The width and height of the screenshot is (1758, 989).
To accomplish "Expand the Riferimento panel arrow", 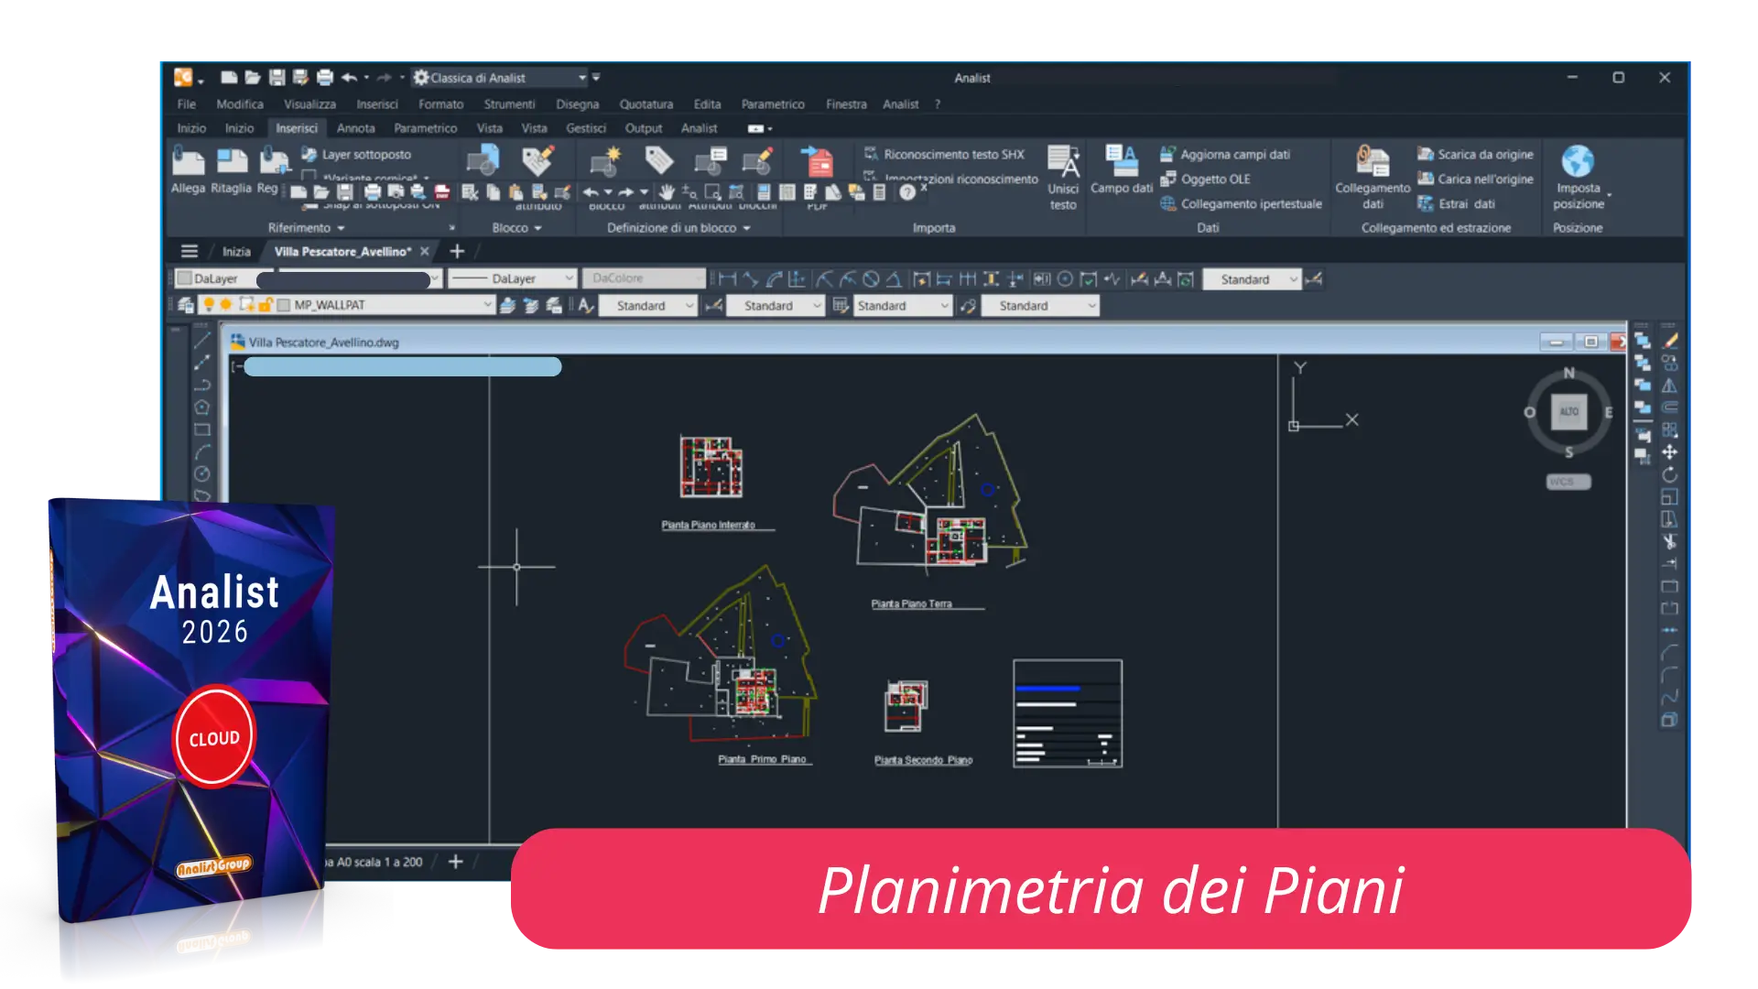I will [341, 228].
